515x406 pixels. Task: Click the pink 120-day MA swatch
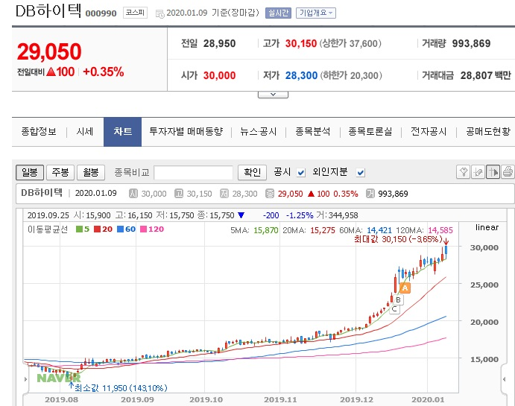[143, 229]
